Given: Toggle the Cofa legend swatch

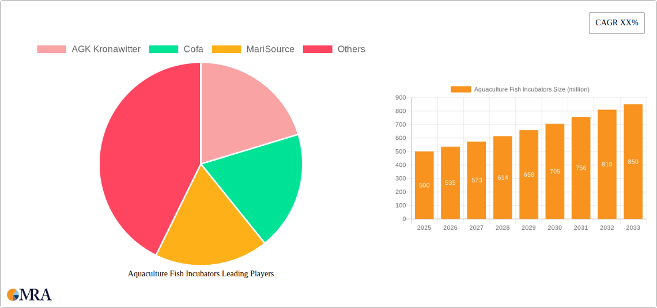Looking at the screenshot, I should coord(164,50).
